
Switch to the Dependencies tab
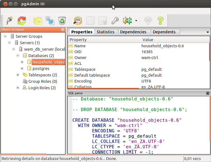[133, 32]
